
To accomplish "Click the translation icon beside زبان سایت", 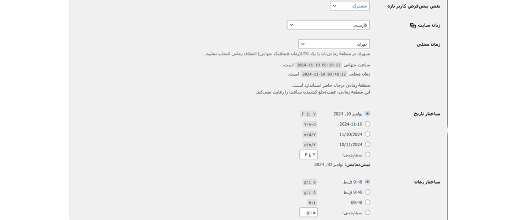I will coord(413,25).
